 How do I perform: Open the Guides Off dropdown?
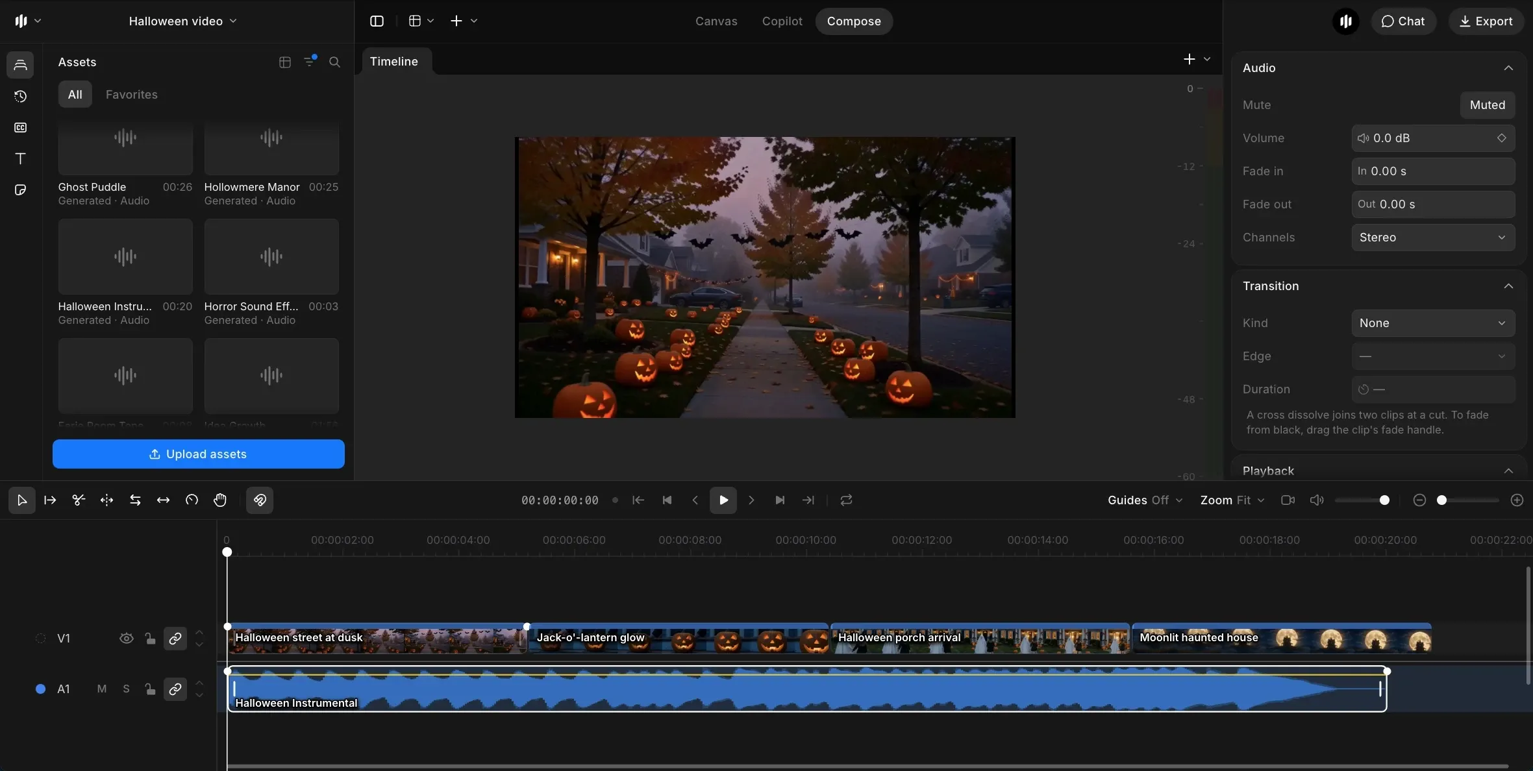(1145, 500)
